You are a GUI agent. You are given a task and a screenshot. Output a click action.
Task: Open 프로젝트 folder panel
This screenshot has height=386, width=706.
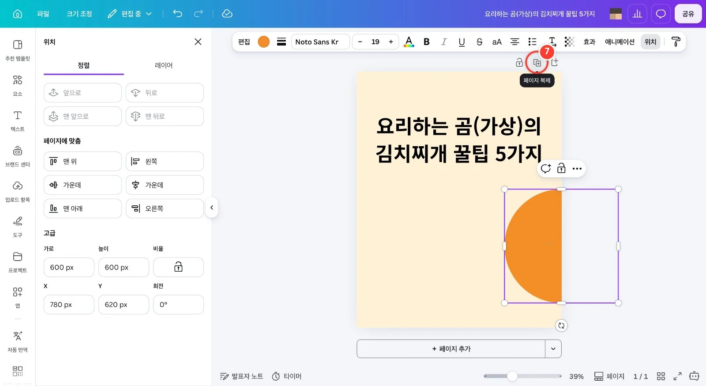click(x=18, y=262)
